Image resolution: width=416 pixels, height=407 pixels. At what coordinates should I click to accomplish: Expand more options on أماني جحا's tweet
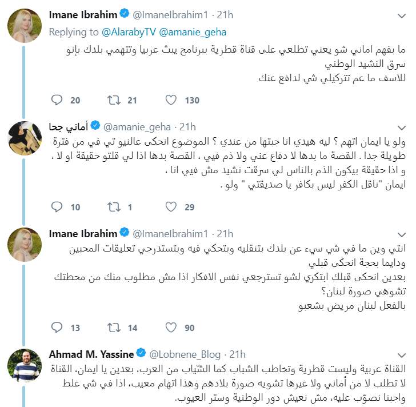[x=402, y=128]
